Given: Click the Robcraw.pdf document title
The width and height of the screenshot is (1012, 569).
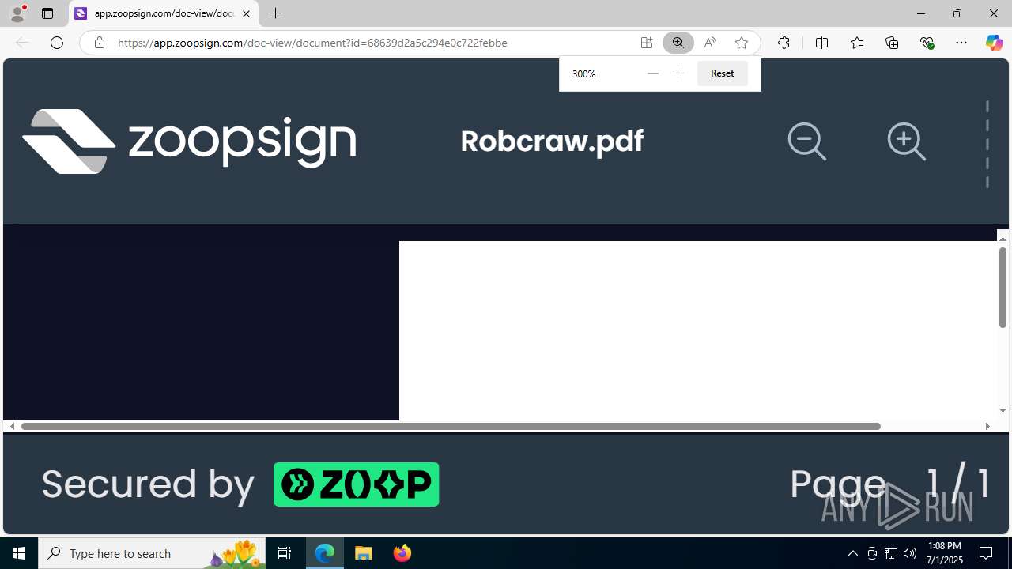Looking at the screenshot, I should pyautogui.click(x=552, y=141).
